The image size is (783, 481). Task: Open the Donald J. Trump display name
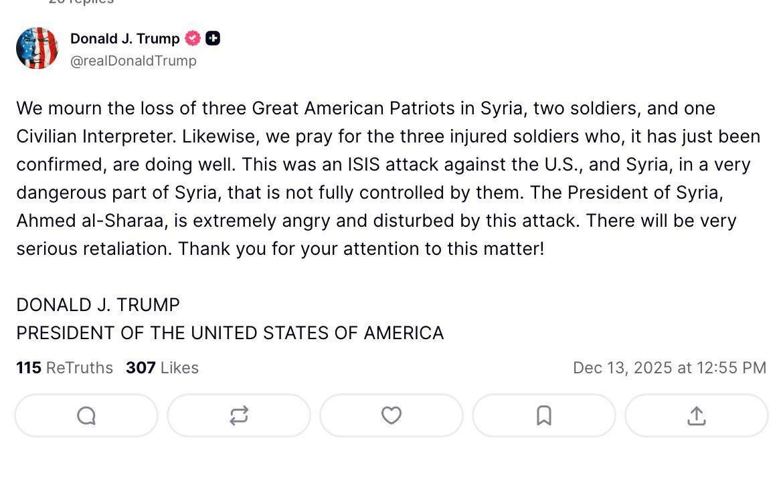125,39
